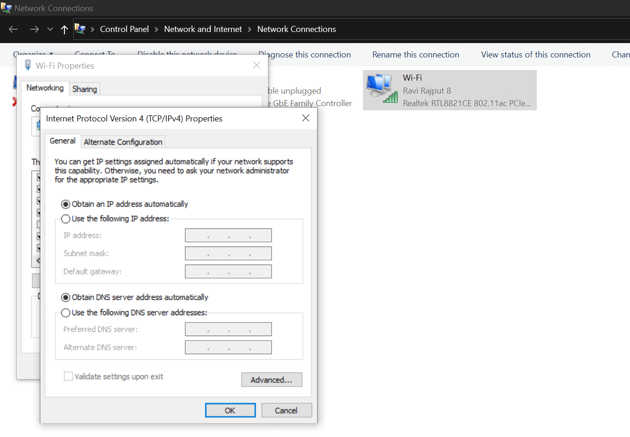Select Obtain an IP address automatically

coord(66,204)
